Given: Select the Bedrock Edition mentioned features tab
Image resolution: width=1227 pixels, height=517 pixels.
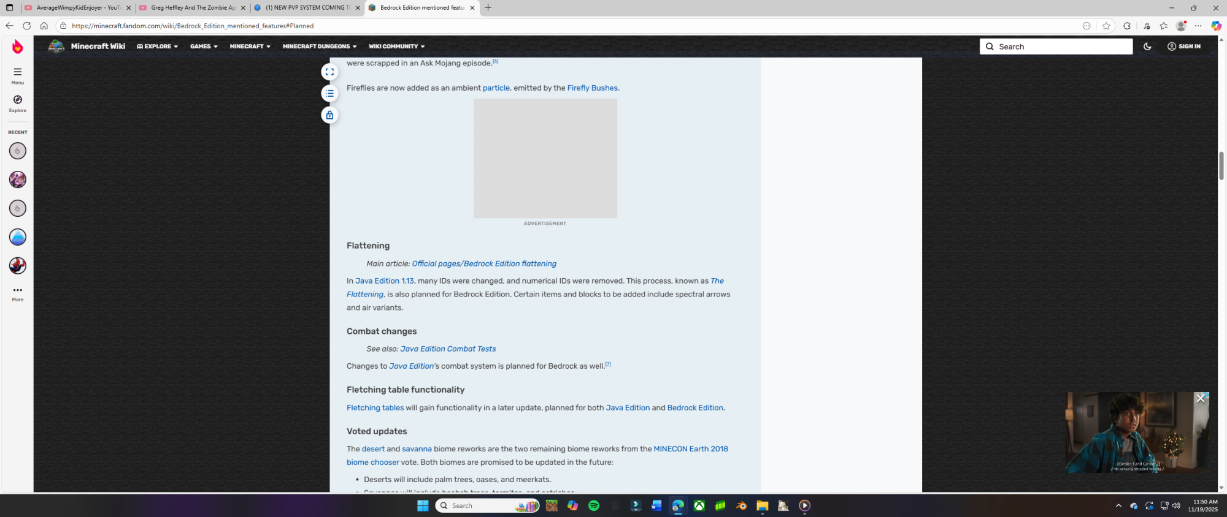Looking at the screenshot, I should point(421,8).
